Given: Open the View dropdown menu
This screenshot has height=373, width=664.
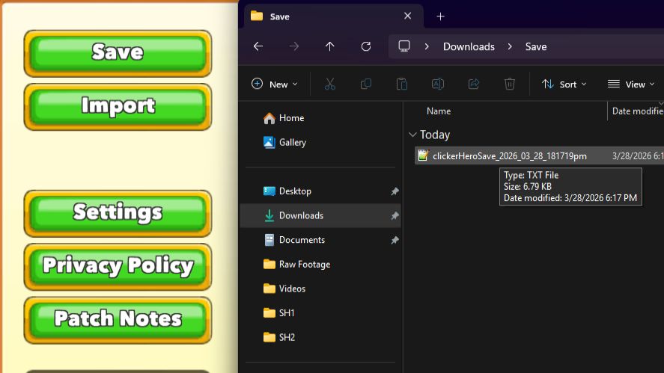Looking at the screenshot, I should 631,84.
